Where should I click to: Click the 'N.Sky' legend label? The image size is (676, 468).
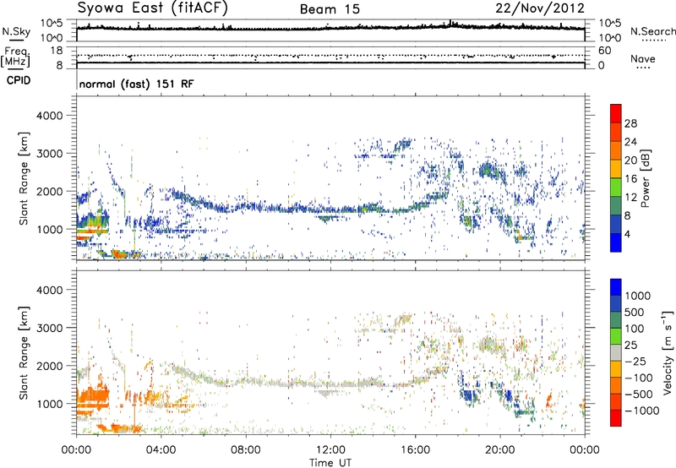pos(16,31)
